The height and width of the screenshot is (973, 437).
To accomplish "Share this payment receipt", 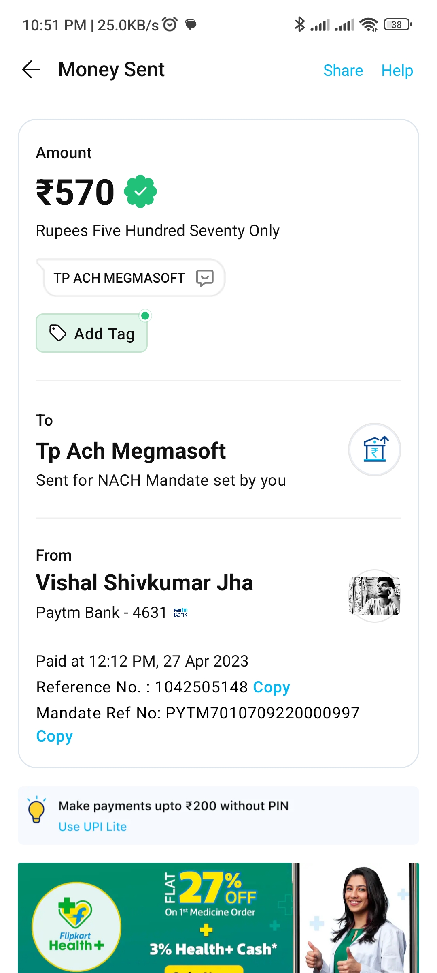I will pos(343,71).
